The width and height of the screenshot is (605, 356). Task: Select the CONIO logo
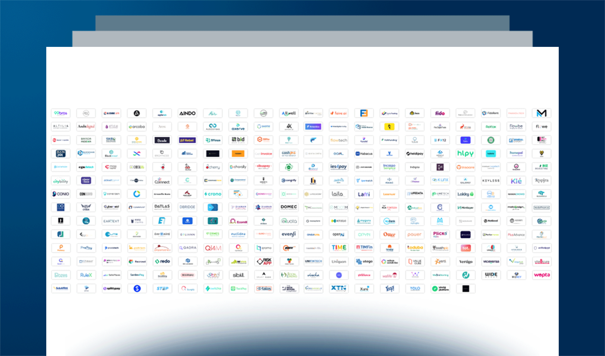[x=60, y=194]
